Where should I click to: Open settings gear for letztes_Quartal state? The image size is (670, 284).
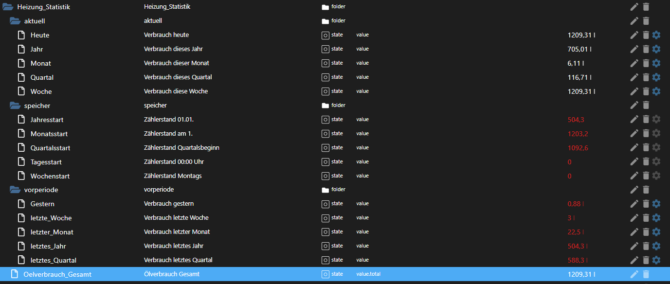click(x=656, y=260)
